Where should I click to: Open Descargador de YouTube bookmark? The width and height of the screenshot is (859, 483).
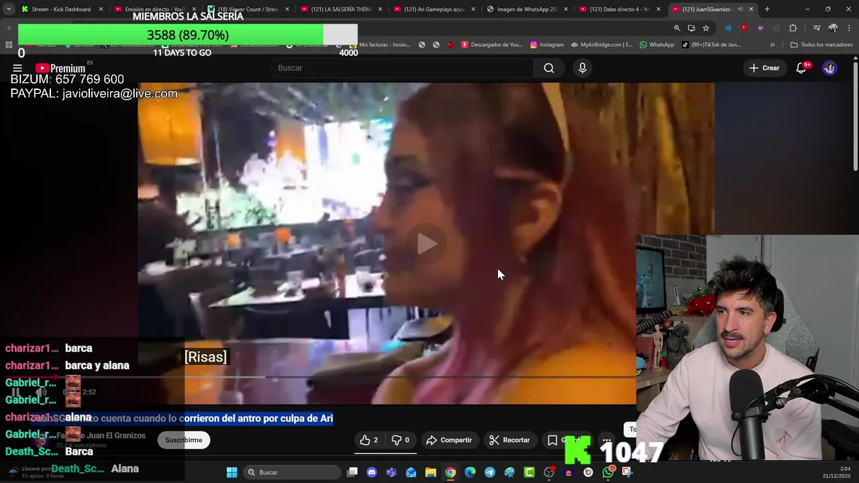pyautogui.click(x=492, y=45)
